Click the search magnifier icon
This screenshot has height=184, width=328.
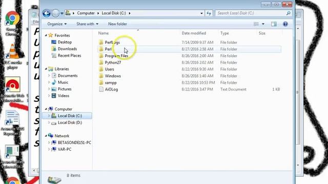(288, 13)
